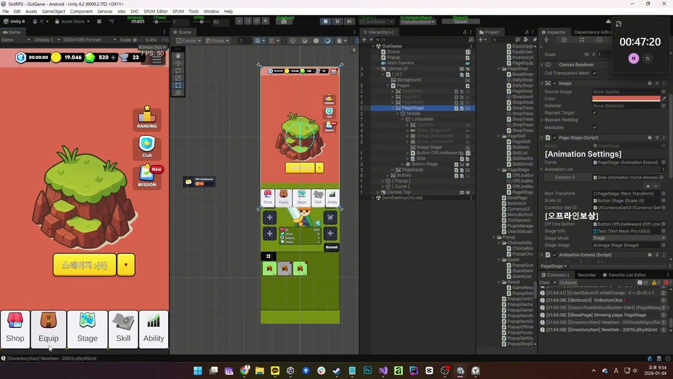
Task: Open the SPUM Editor menu
Action: click(x=156, y=11)
